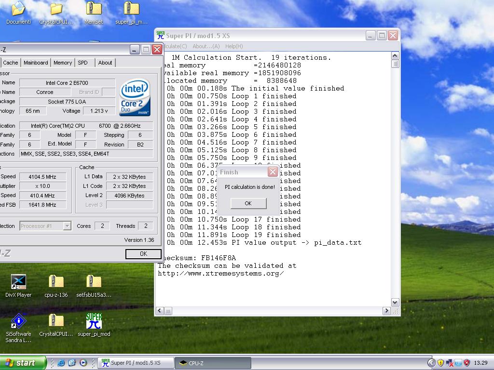
Task: Click the Super PI vertical scroll up arrow
Action: (x=395, y=56)
